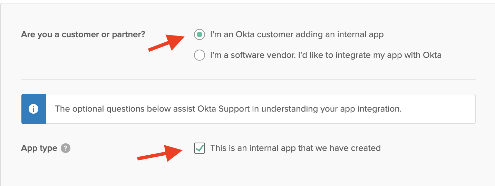This screenshot has width=495, height=186.
Task: Click the "App type" field label
Action: (x=39, y=148)
